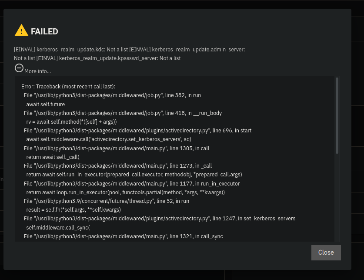Click the main.py line 1177 run_in_executor entry

pos(132,184)
